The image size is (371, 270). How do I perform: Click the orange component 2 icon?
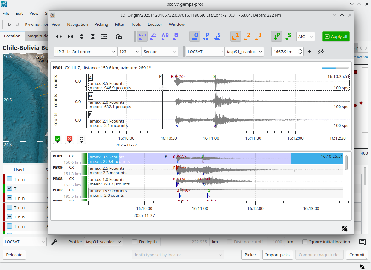pyautogui.click(x=247, y=36)
